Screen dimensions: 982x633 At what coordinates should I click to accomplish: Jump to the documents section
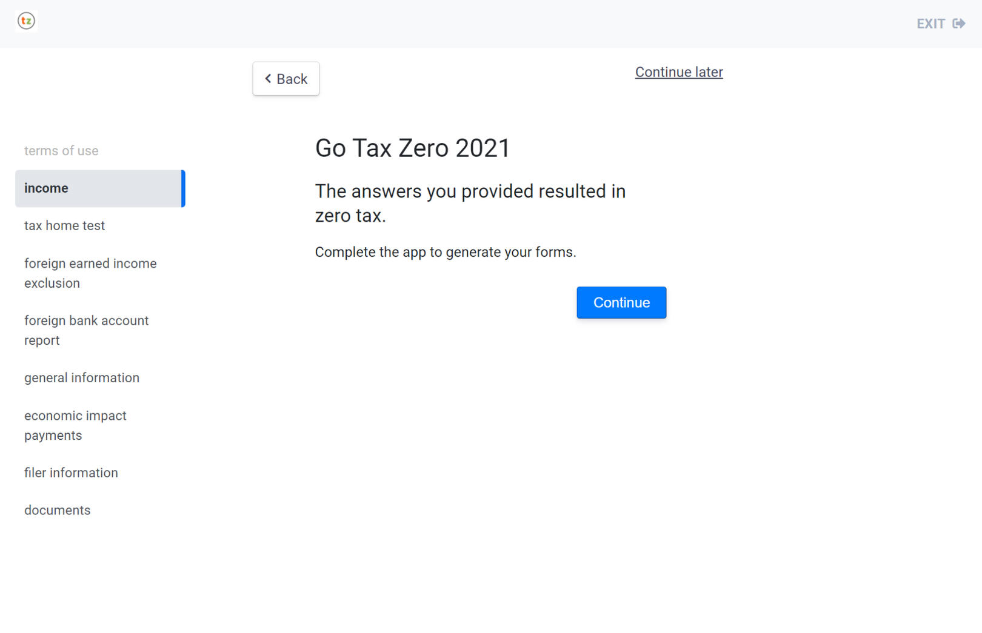point(57,511)
